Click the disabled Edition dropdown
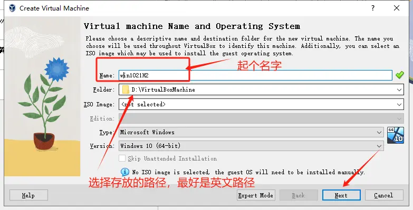This screenshot has height=210, width=413. (x=261, y=118)
